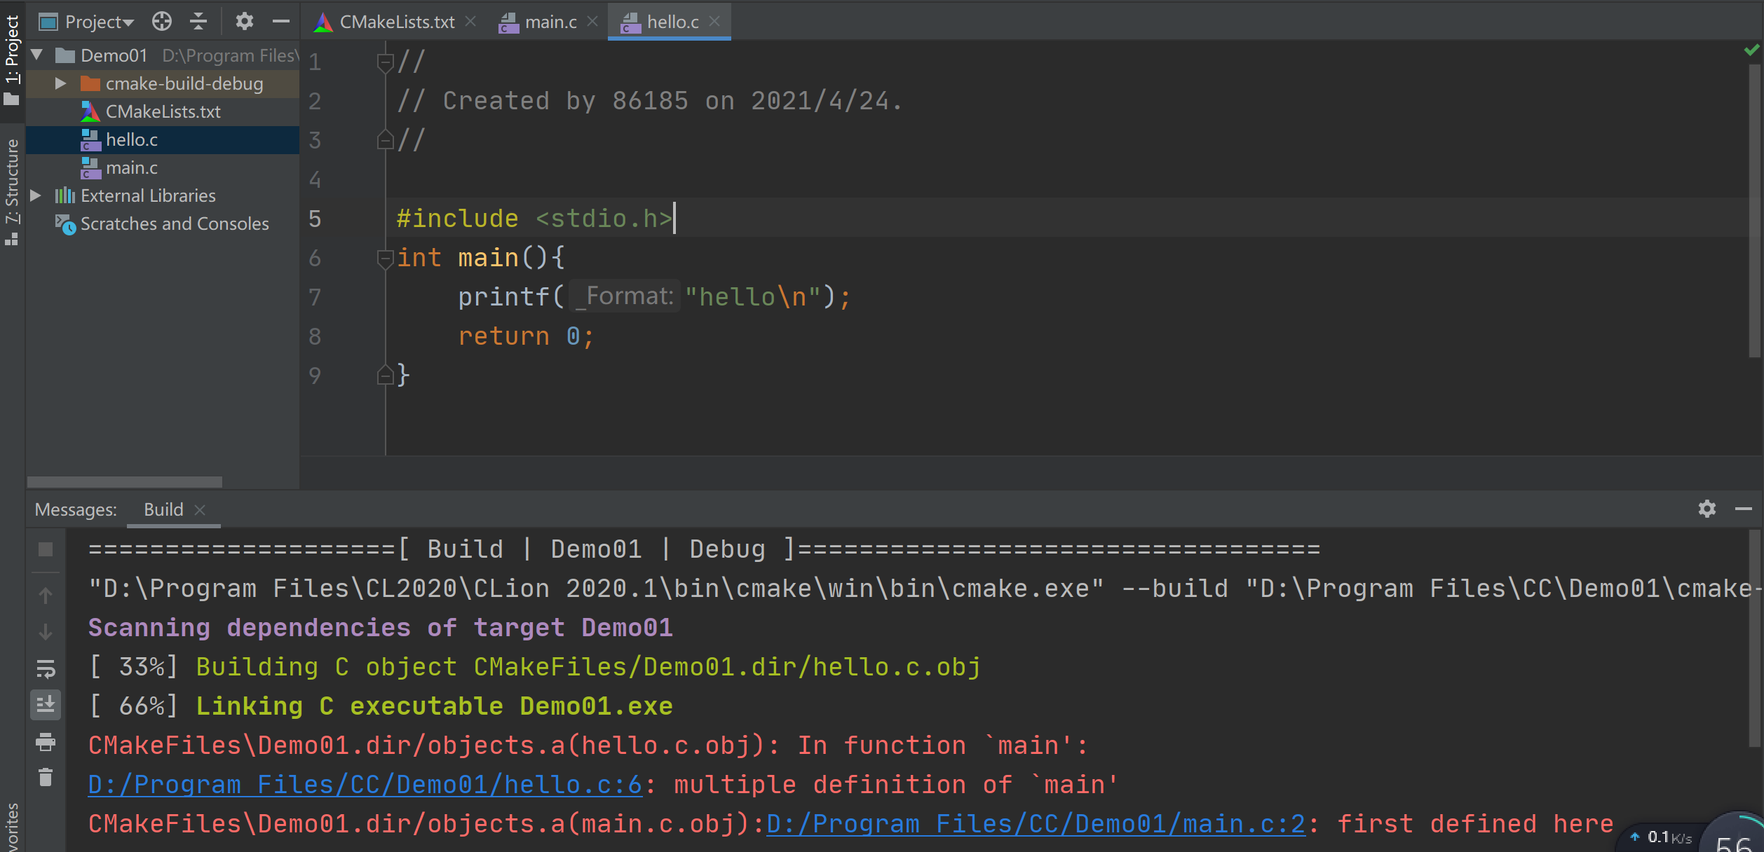This screenshot has height=852, width=1764.
Task: Open Messages panel settings gear
Action: coord(1707,509)
